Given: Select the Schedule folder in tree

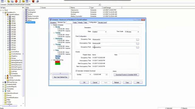Looking at the screenshot, I should (x=14, y=74).
